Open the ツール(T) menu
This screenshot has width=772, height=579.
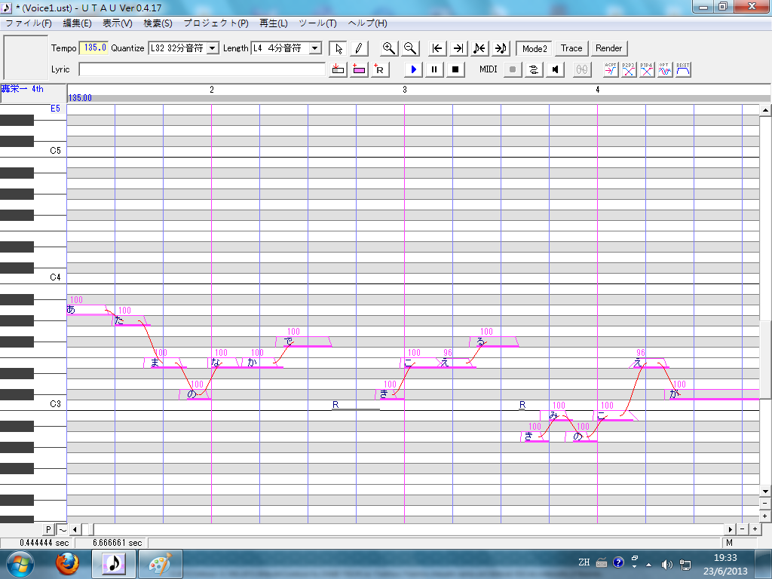(x=317, y=23)
